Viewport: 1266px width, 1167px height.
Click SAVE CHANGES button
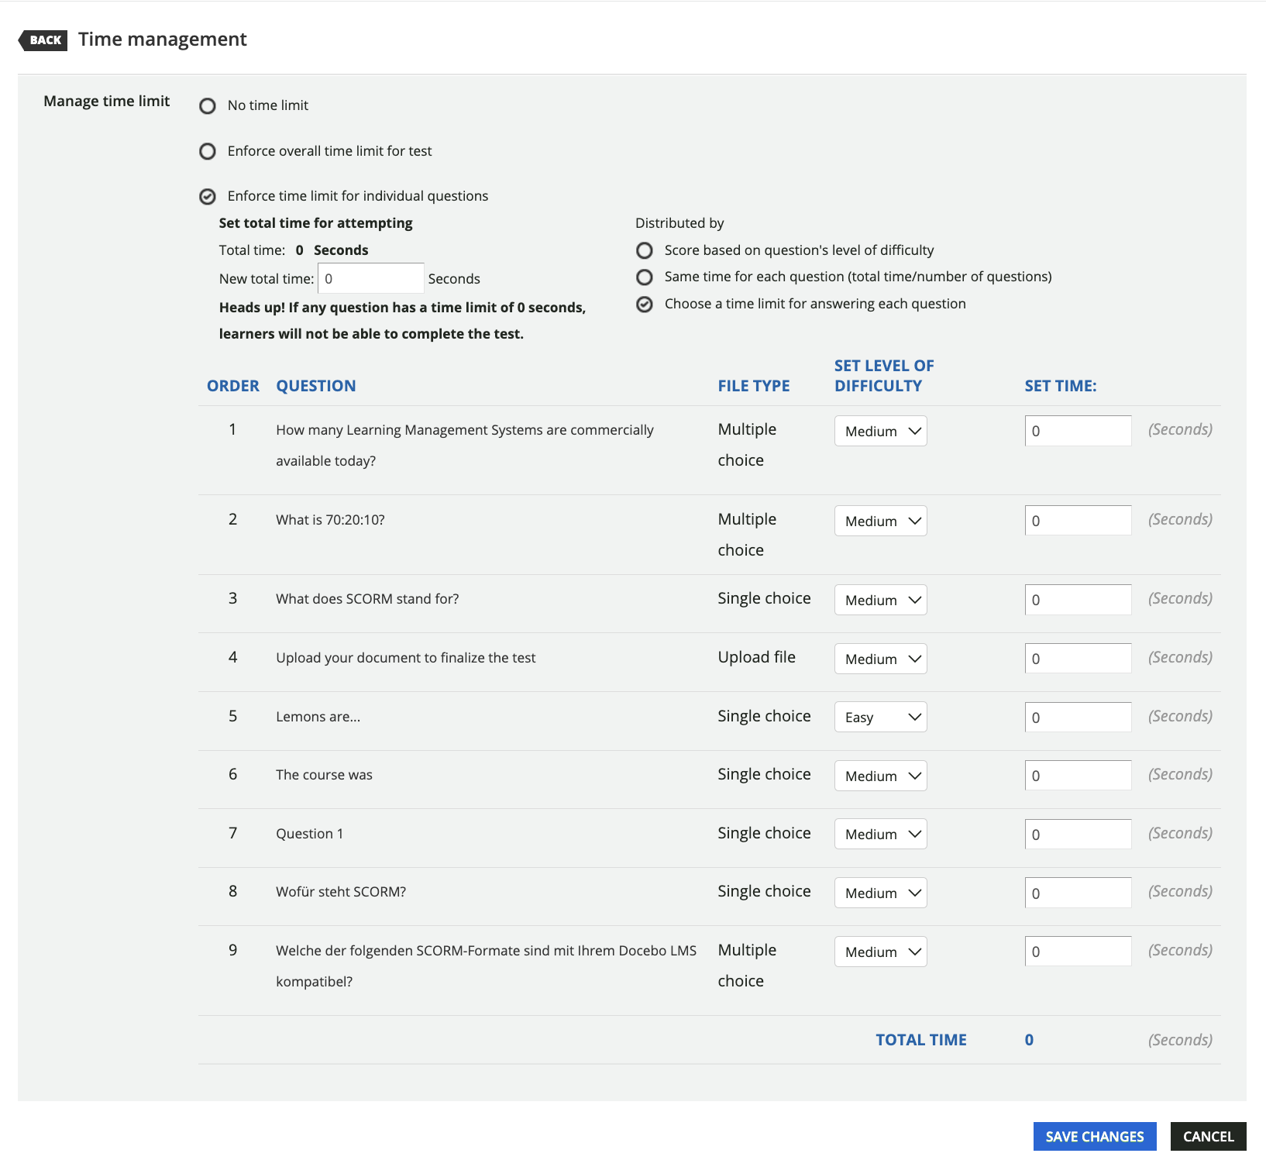point(1095,1137)
